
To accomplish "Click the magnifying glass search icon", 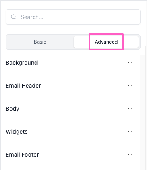I will click(x=14, y=17).
